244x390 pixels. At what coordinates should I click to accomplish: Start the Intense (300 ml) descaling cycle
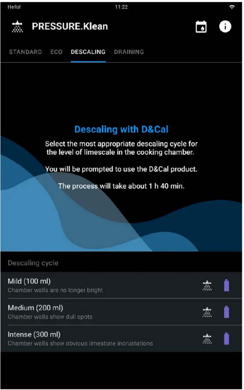point(121,339)
